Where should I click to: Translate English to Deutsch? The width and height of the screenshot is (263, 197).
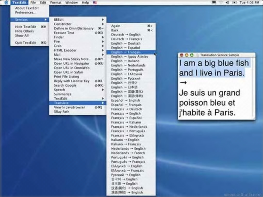click(x=131, y=43)
